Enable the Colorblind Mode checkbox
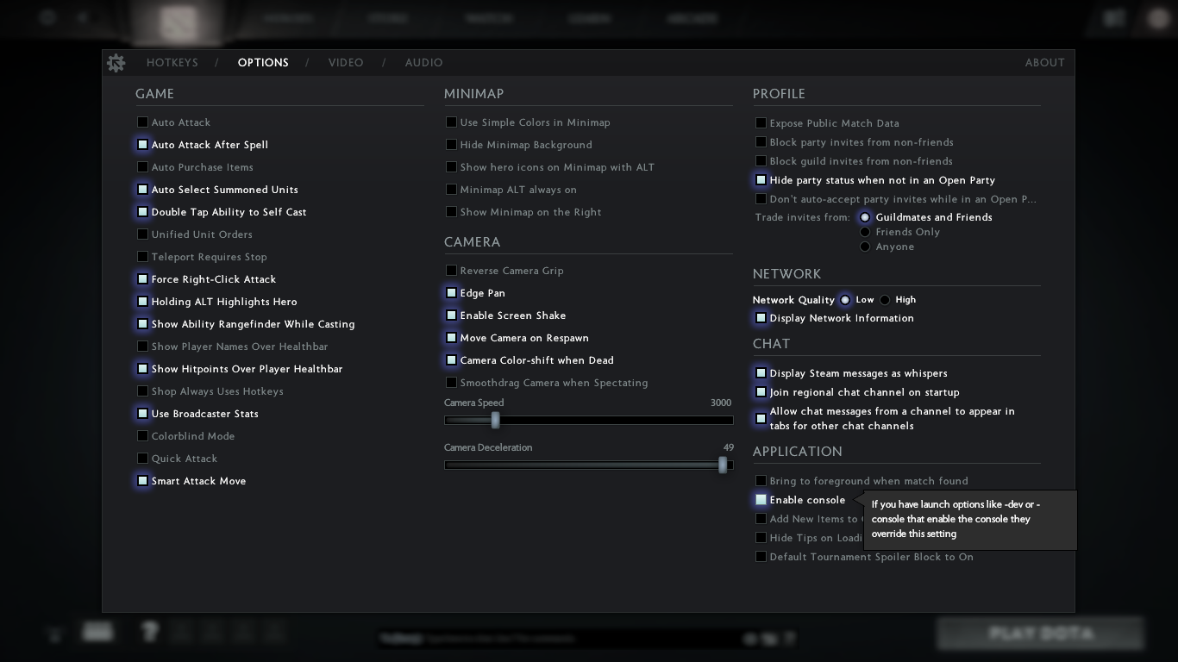 tap(143, 436)
